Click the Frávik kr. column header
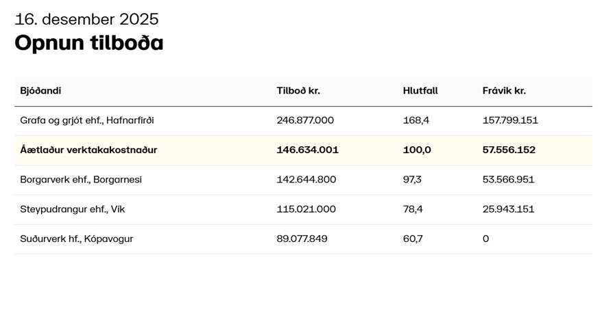Screen dimensions: 602x309 [504, 91]
